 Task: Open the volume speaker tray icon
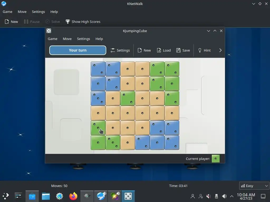[x=224, y=196]
